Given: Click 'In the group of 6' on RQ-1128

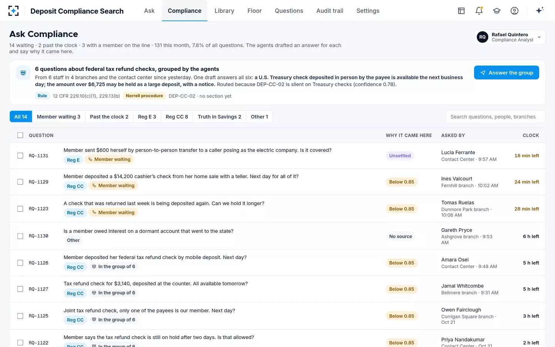Looking at the screenshot, I should click(x=113, y=266).
